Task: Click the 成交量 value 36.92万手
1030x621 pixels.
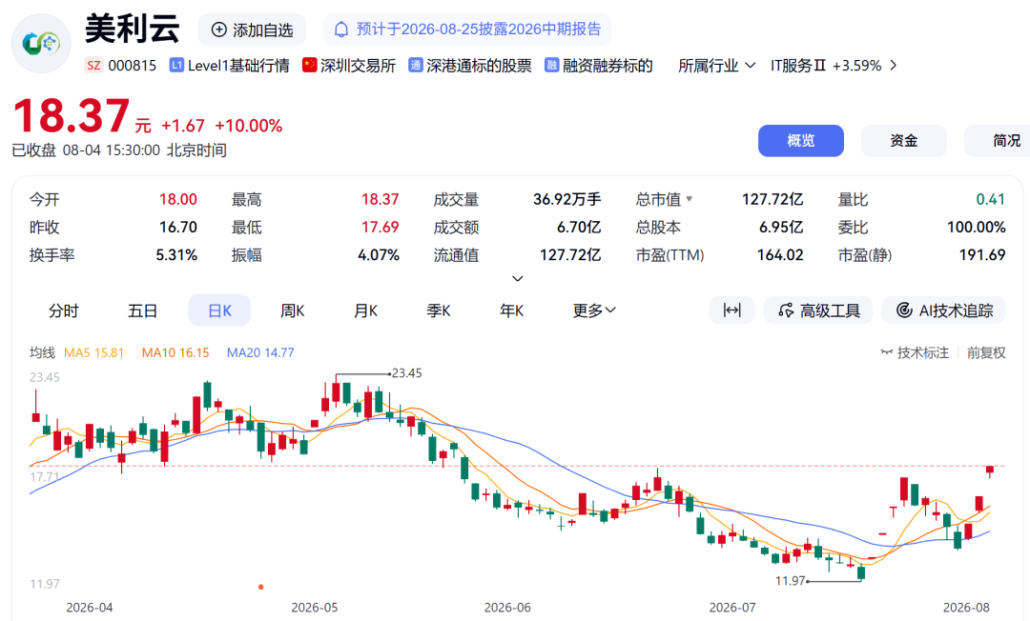Action: click(x=566, y=199)
